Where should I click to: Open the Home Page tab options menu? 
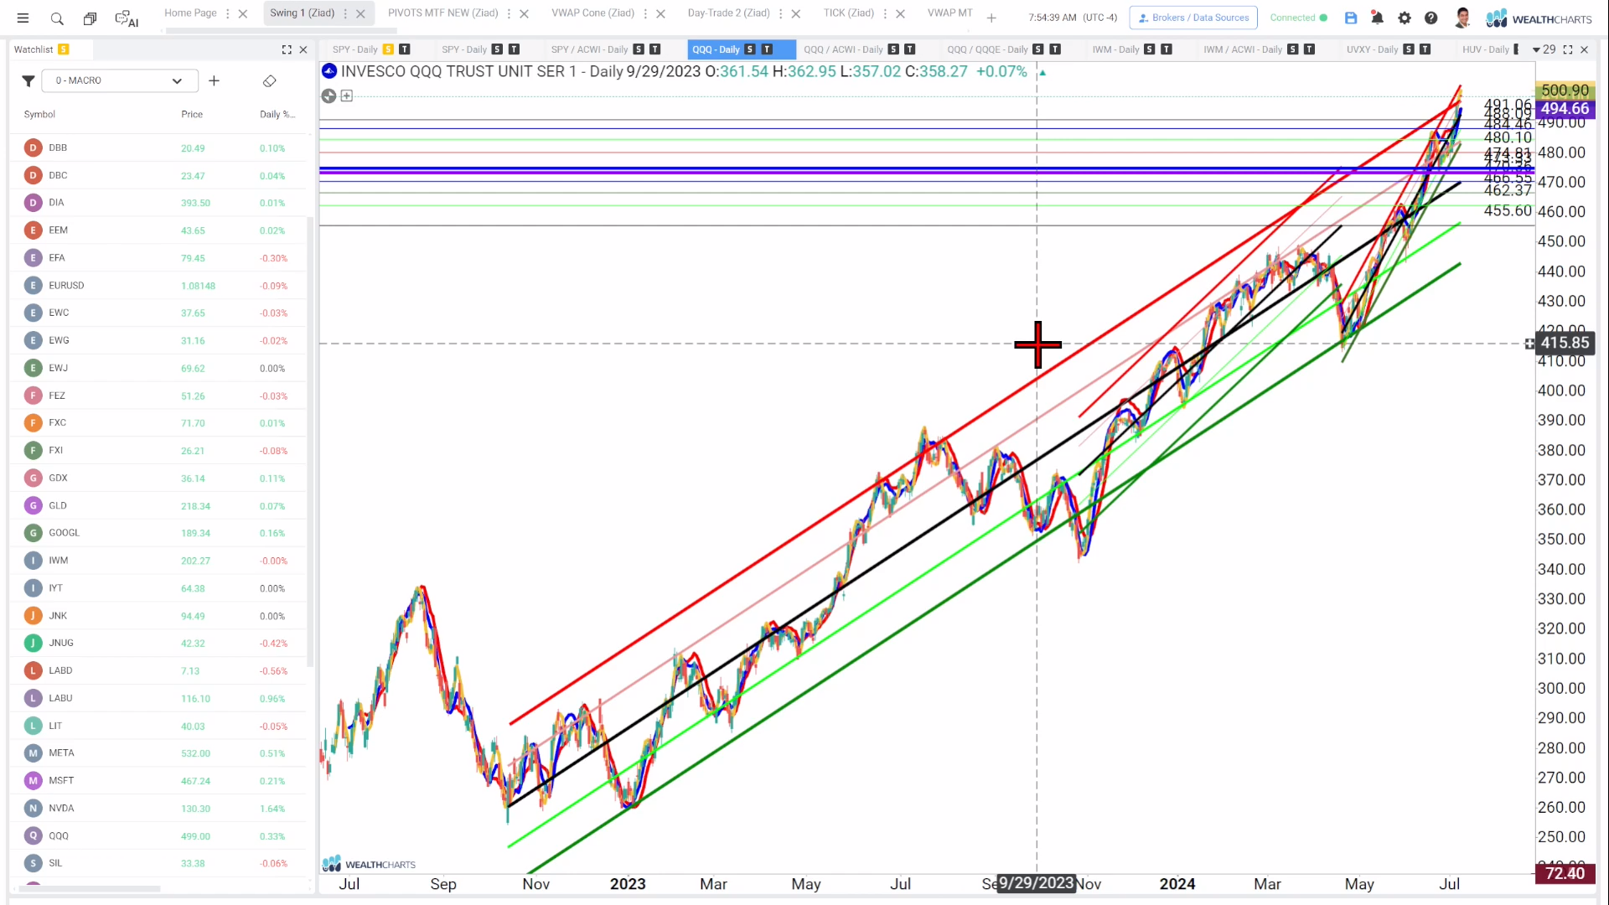coord(227,13)
